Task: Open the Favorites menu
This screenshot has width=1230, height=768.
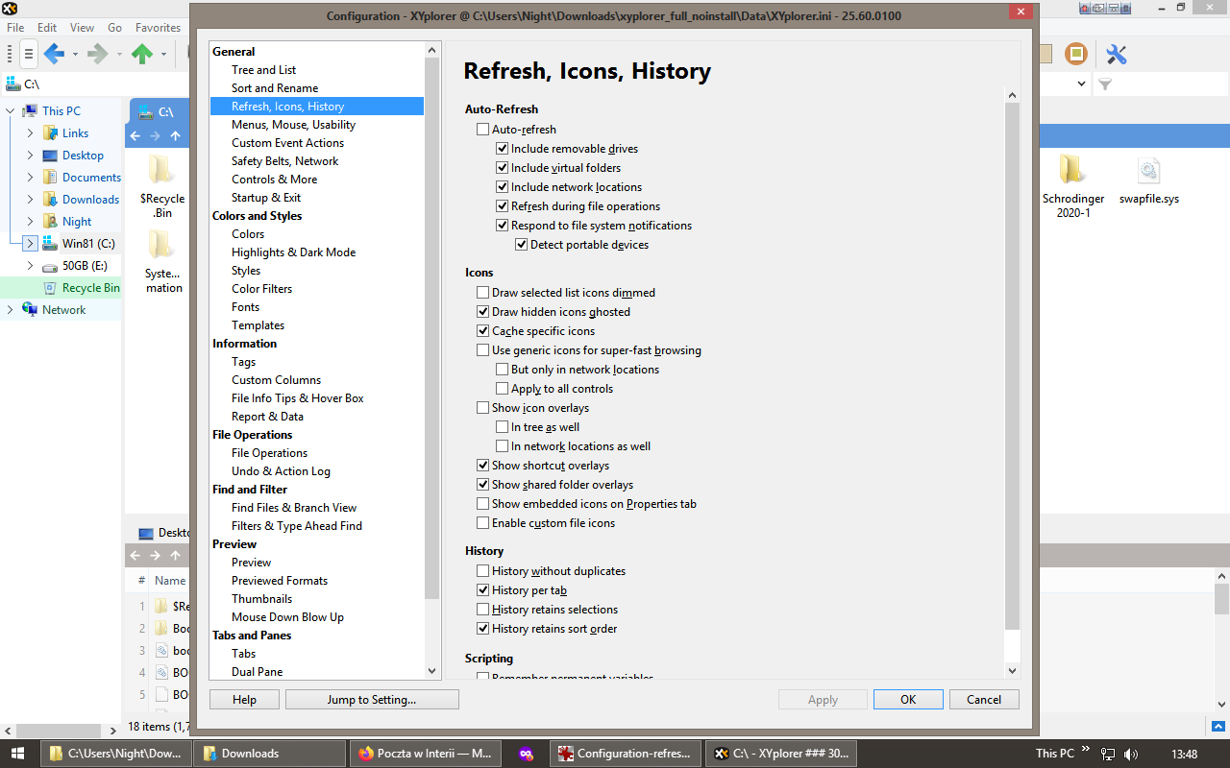Action: pyautogui.click(x=157, y=27)
